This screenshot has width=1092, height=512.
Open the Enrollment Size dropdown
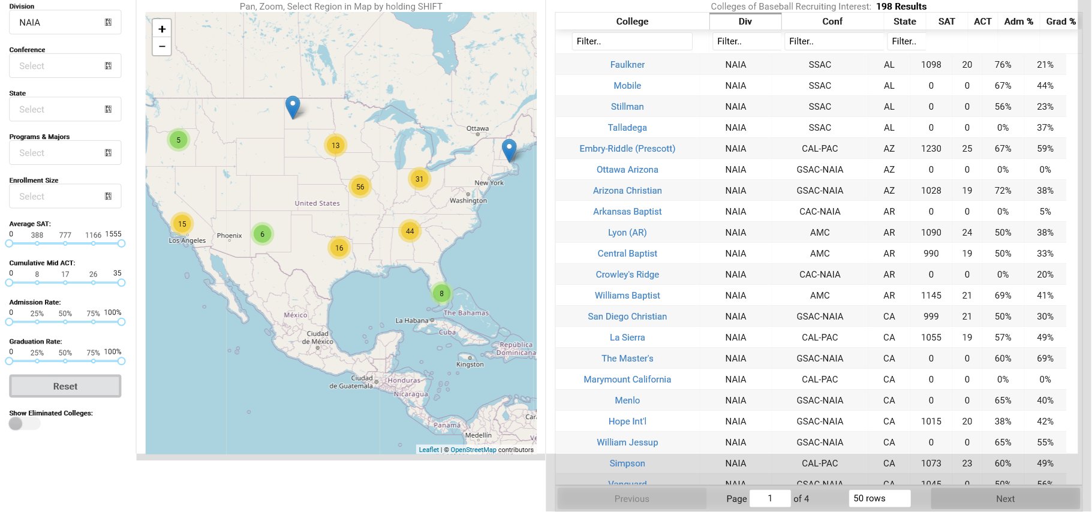coord(65,196)
